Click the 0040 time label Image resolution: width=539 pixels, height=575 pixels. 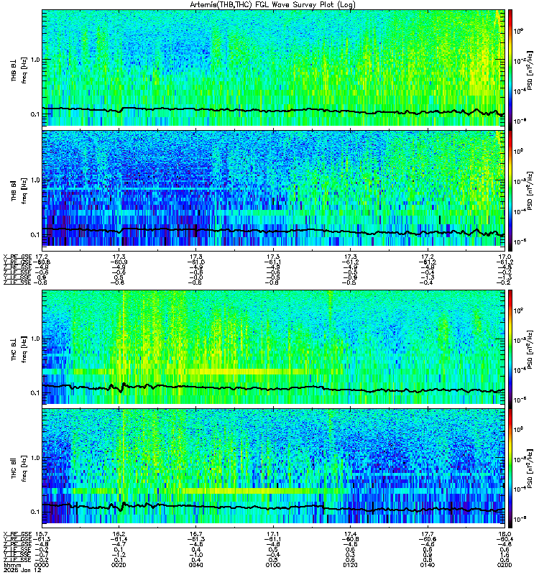coord(196,565)
